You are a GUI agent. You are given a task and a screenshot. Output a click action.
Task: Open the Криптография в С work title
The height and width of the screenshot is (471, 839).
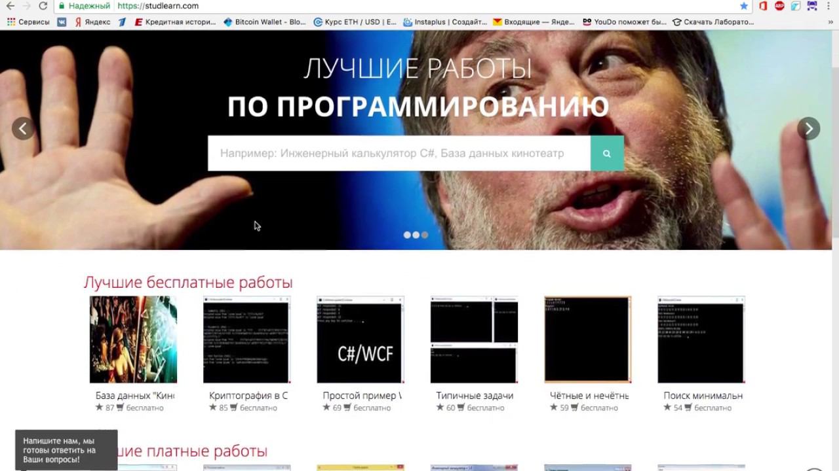(248, 396)
